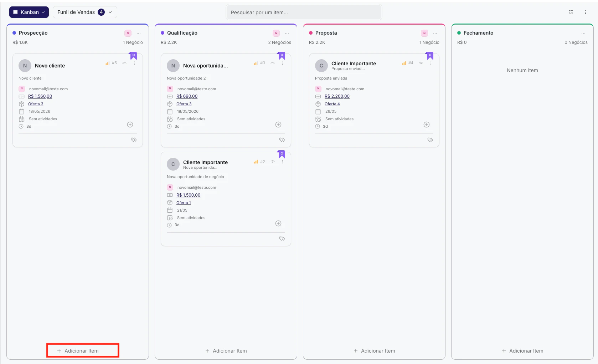
Task: Click the 18/05/2026 date on Novo cliente card
Action: (40, 111)
